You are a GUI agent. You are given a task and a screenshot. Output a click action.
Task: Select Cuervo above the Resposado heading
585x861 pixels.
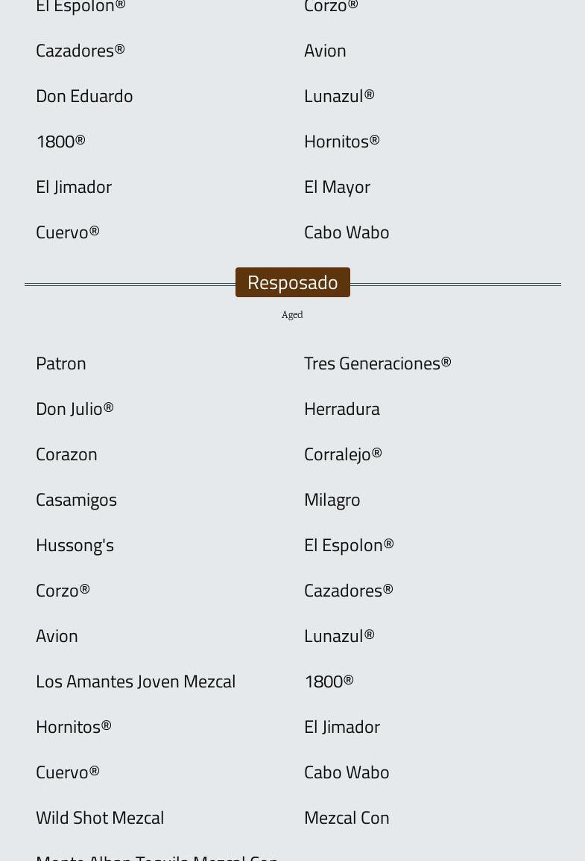(x=67, y=232)
